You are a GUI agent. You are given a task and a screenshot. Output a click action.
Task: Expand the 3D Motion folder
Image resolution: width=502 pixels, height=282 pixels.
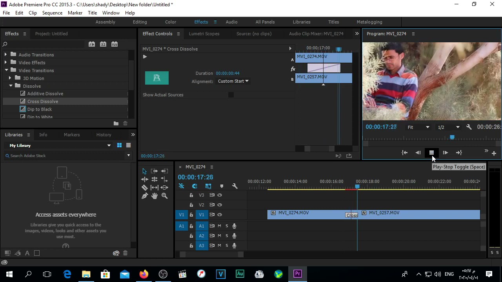[10, 78]
